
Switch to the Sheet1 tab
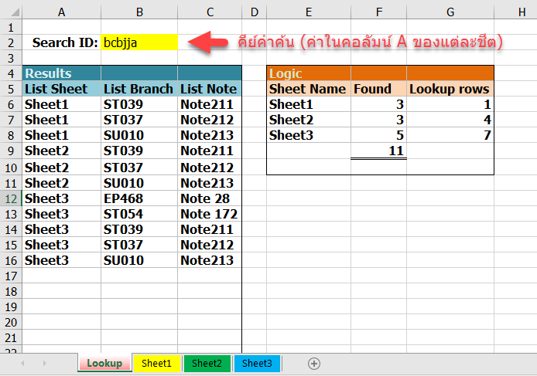coord(156,363)
